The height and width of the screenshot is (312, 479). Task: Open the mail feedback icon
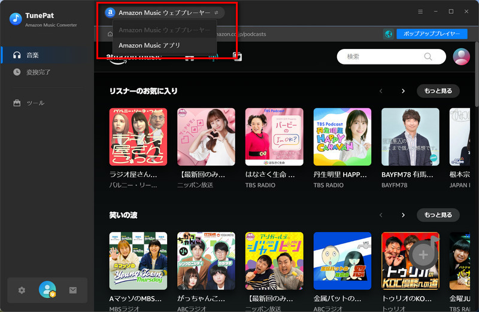click(73, 290)
